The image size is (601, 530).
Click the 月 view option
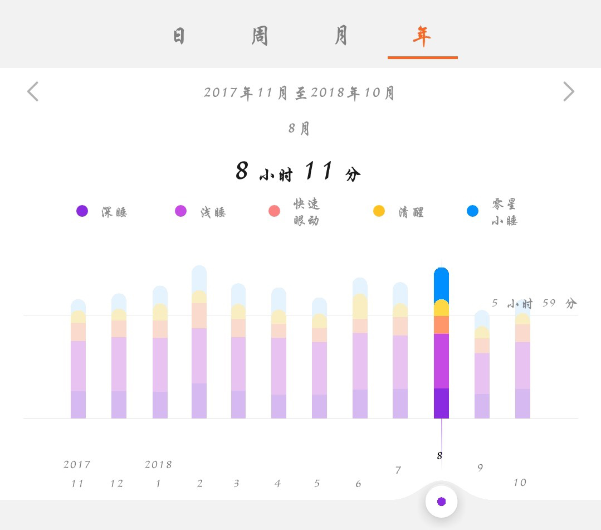(342, 35)
